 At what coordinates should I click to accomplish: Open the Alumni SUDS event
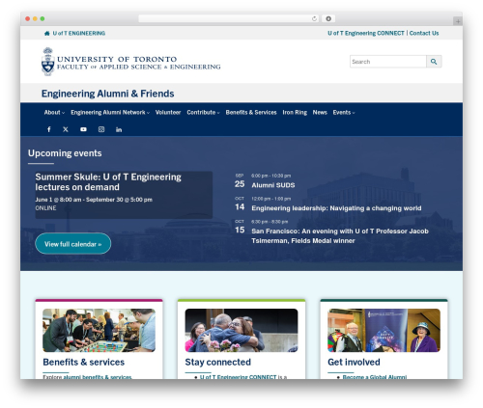(x=273, y=185)
